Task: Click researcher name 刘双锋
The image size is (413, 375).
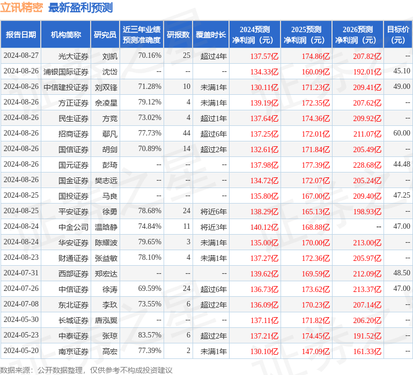Action: coord(106,87)
